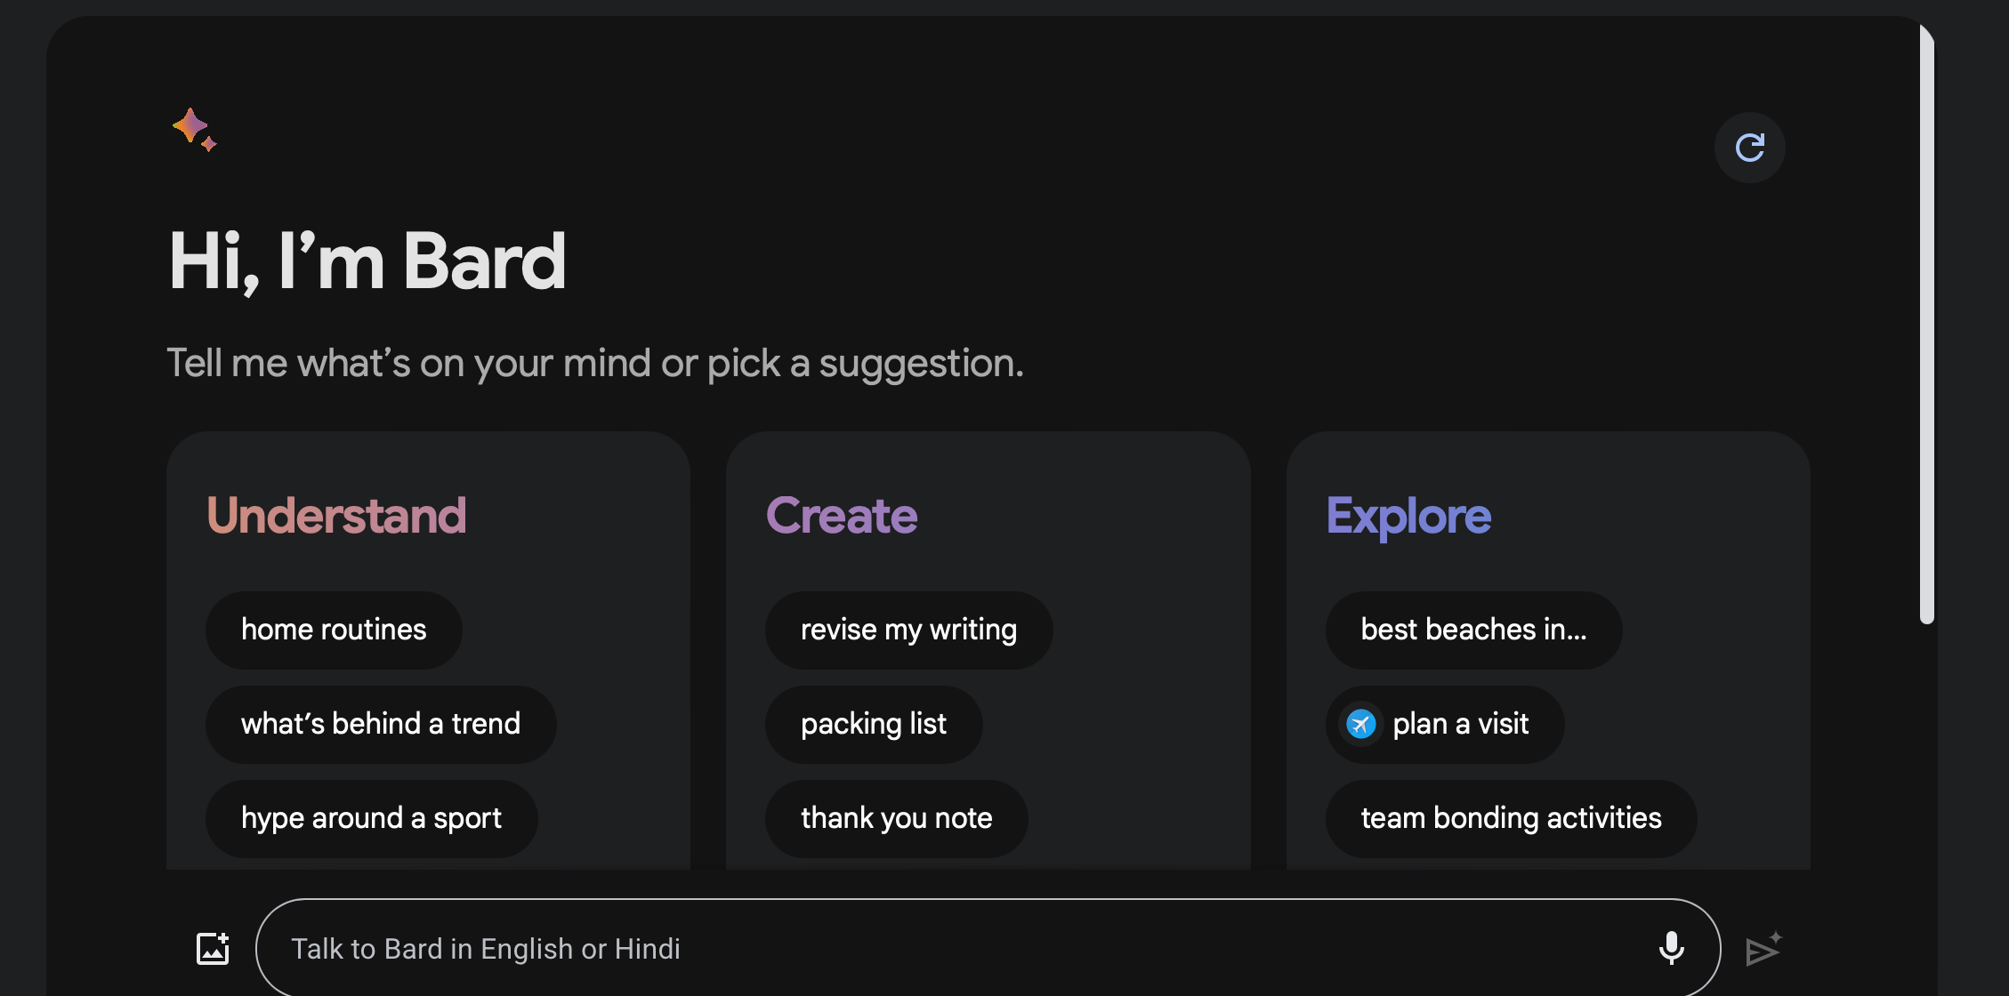2009x996 pixels.
Task: Pick the "thank you note" suggestion
Action: point(896,818)
